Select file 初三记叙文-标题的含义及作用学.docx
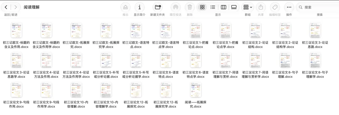The height and width of the screenshot is (115, 339). [x=46, y=36]
